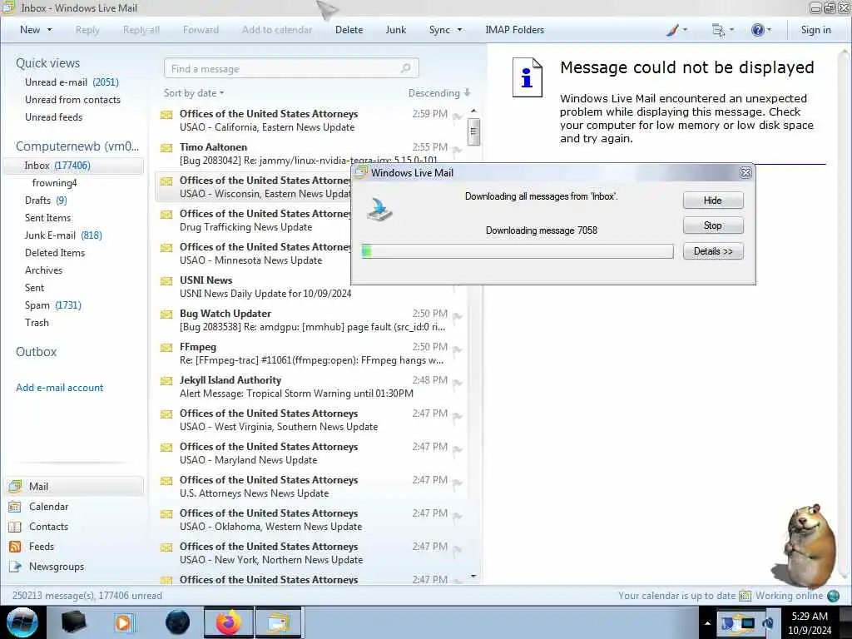Open the Calendar section icon

(15, 507)
